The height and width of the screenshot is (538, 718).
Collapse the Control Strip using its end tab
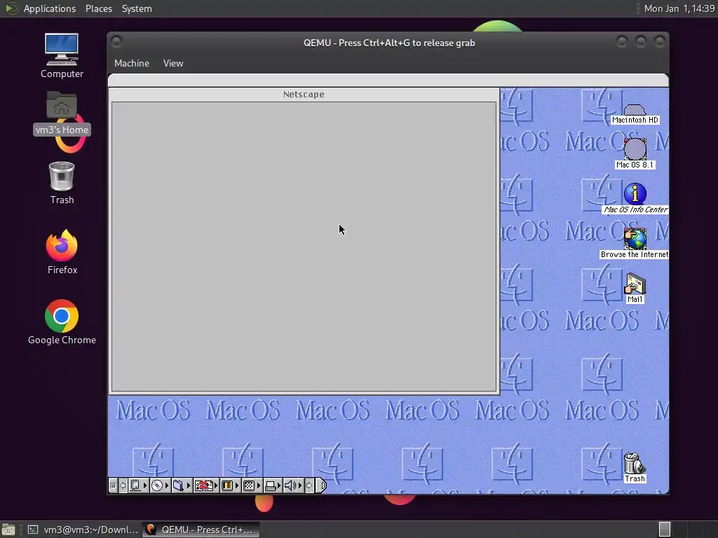[x=321, y=485]
